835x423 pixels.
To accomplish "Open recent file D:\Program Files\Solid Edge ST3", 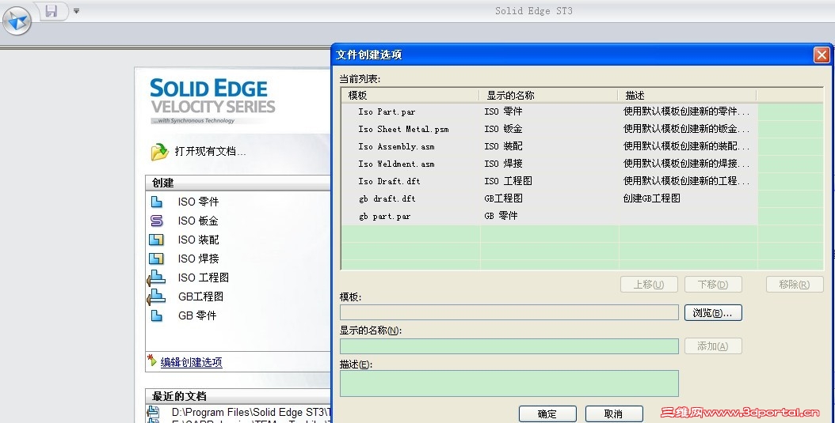I will point(251,412).
